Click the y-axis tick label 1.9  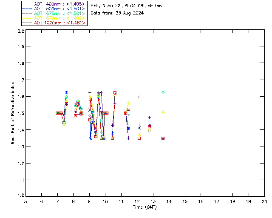(x=21, y=46)
